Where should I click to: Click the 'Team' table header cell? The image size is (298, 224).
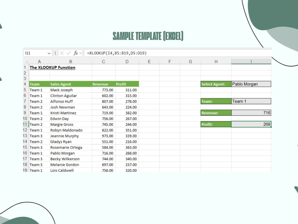(39, 84)
